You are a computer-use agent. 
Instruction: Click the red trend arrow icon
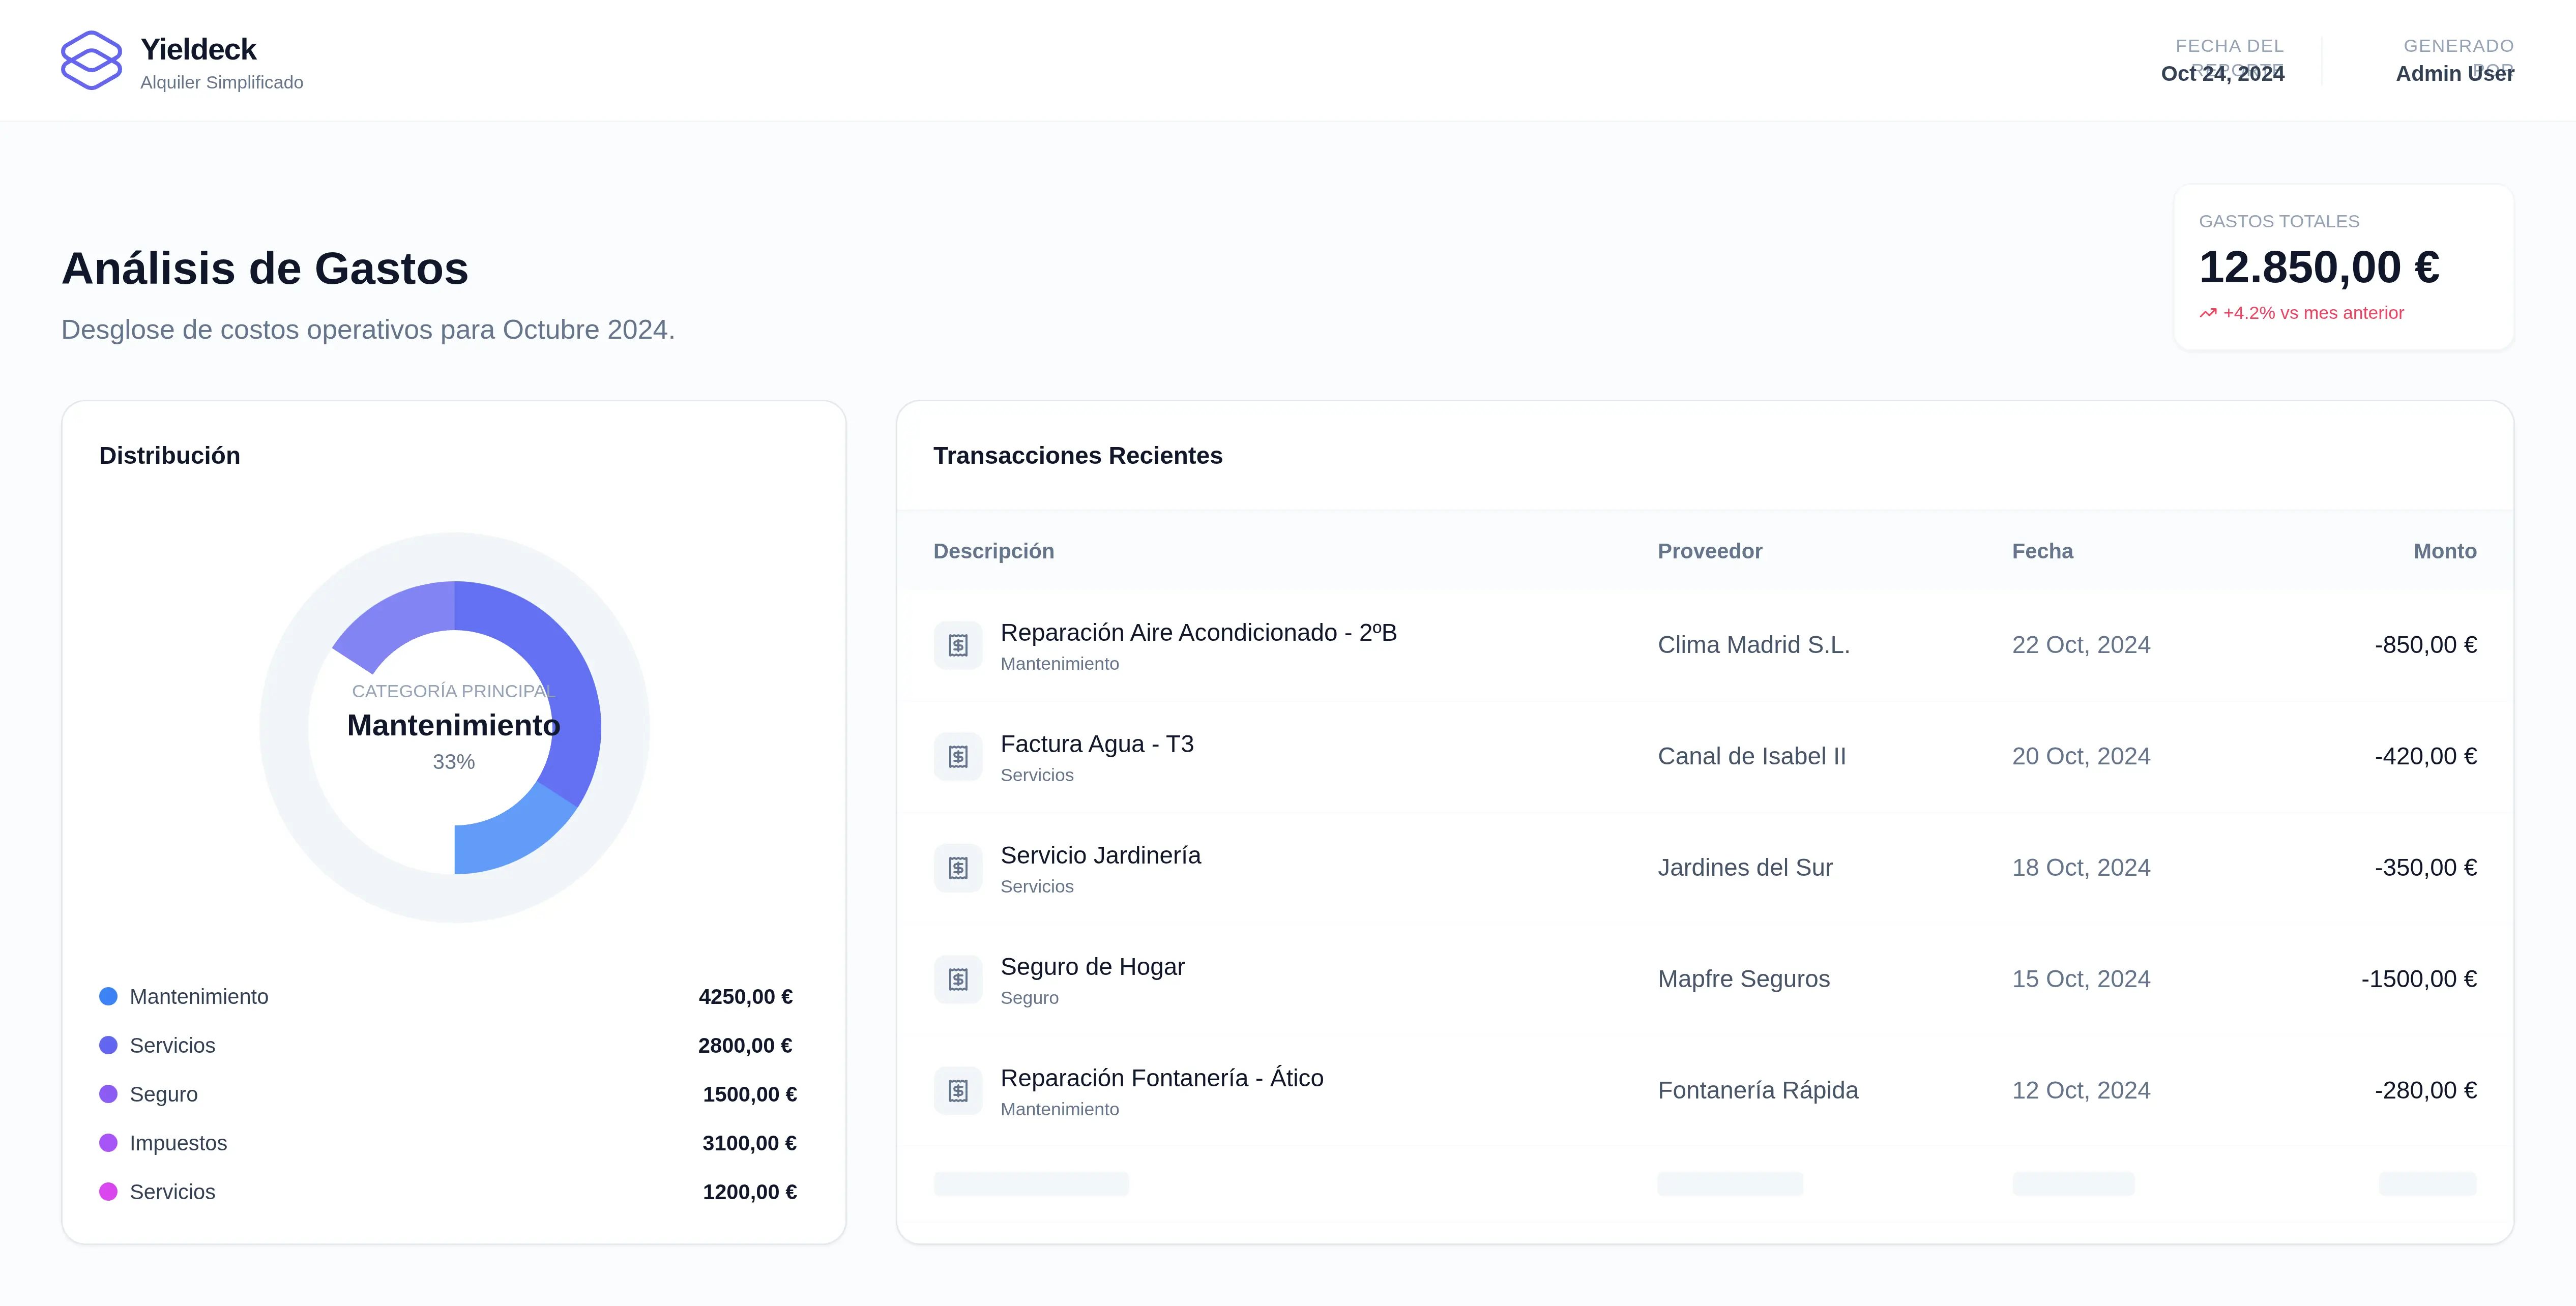click(2208, 314)
